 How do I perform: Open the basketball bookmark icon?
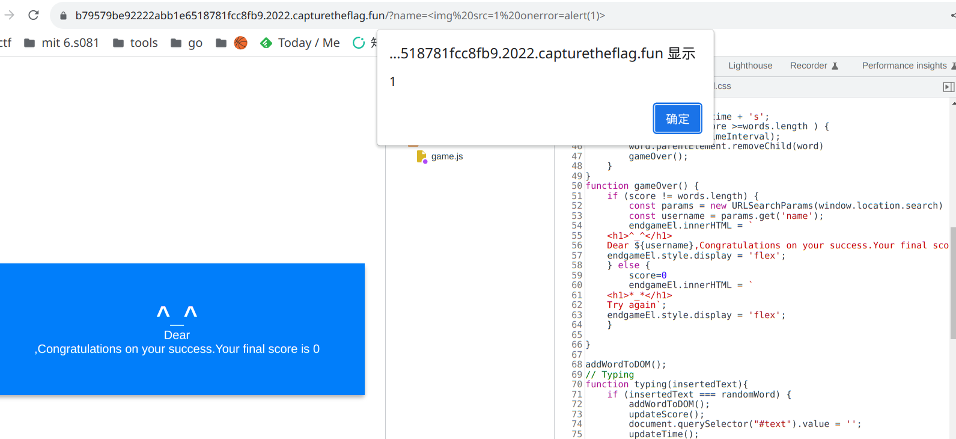coord(240,43)
